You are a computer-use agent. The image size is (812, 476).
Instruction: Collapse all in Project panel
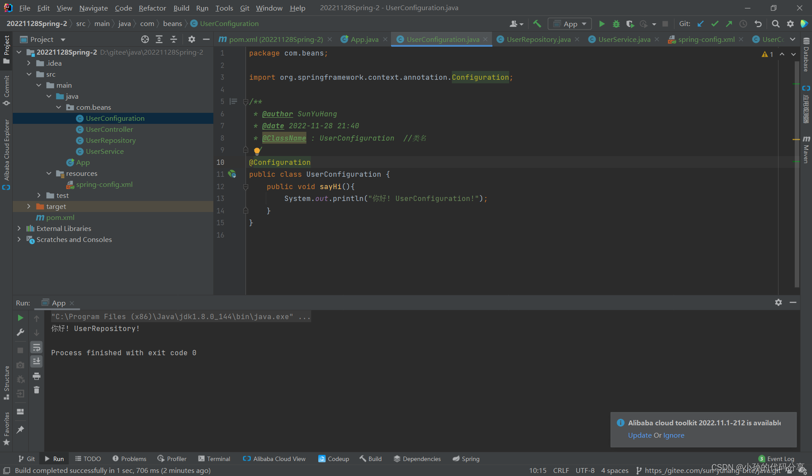pyautogui.click(x=174, y=39)
